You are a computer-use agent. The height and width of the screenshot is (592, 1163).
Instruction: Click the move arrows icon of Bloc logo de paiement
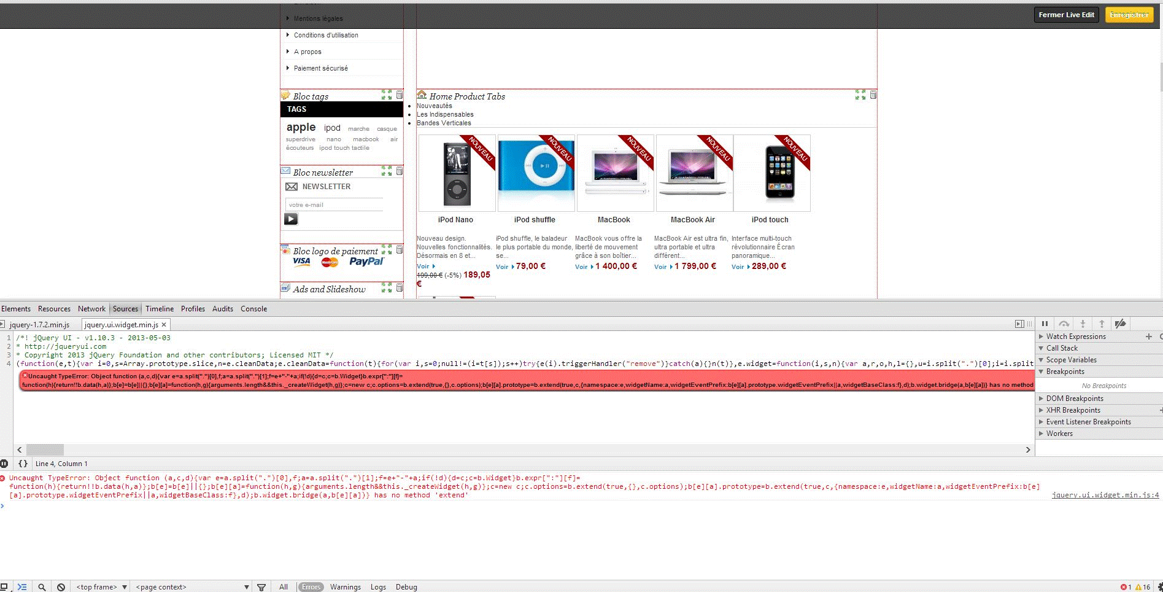pyautogui.click(x=387, y=250)
